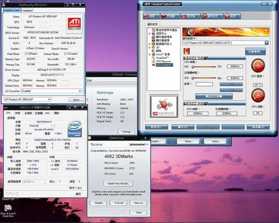Click the Intel Pentium 4 logo in CPU-Z
This screenshot has height=223, width=279.
pyautogui.click(x=74, y=129)
